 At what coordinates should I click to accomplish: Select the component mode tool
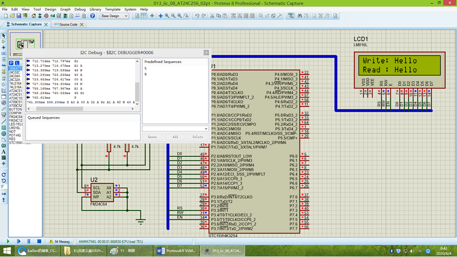point(3,42)
